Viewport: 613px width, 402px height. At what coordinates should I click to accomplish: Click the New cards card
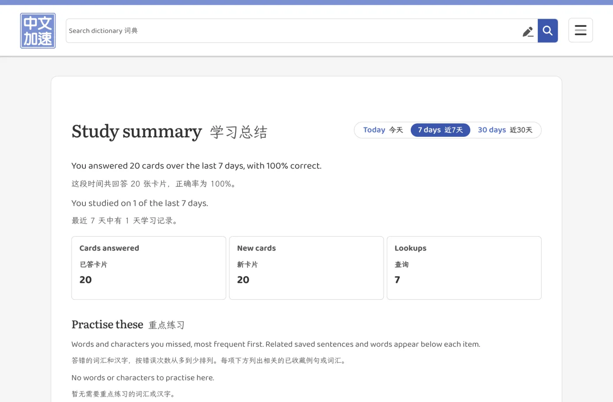point(306,268)
